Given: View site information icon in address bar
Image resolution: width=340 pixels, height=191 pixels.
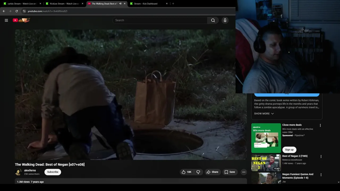Looking at the screenshot, I should (x=24, y=11).
